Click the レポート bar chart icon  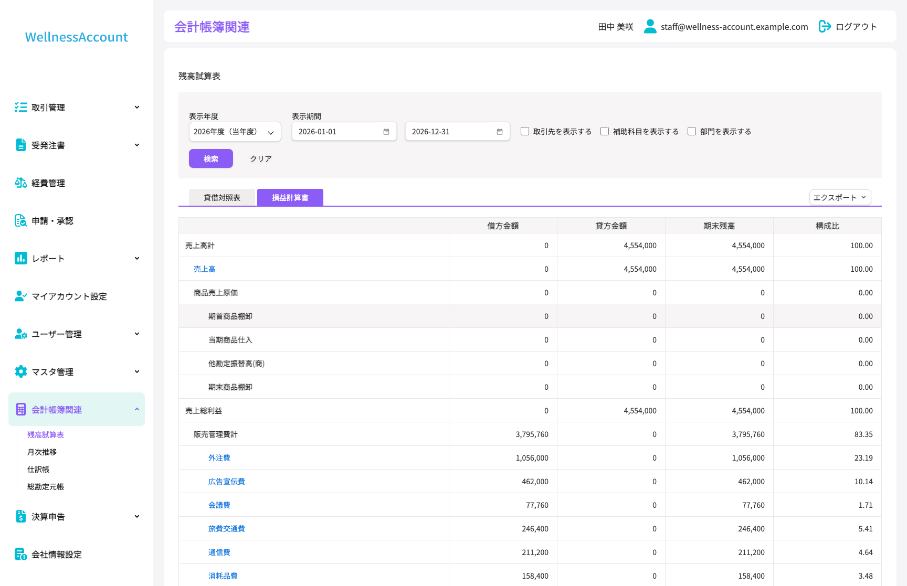tap(21, 259)
